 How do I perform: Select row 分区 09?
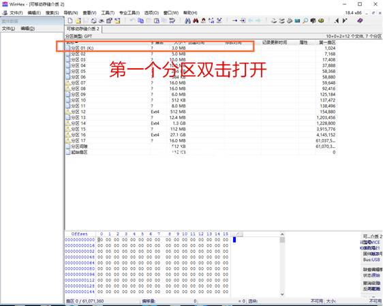200,95
